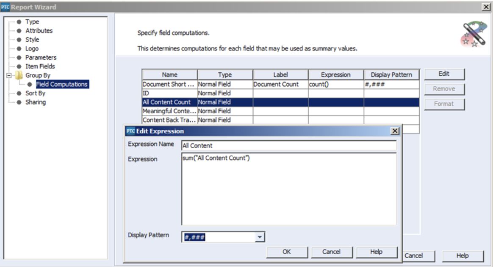Confirm the expression with OK

click(287, 252)
